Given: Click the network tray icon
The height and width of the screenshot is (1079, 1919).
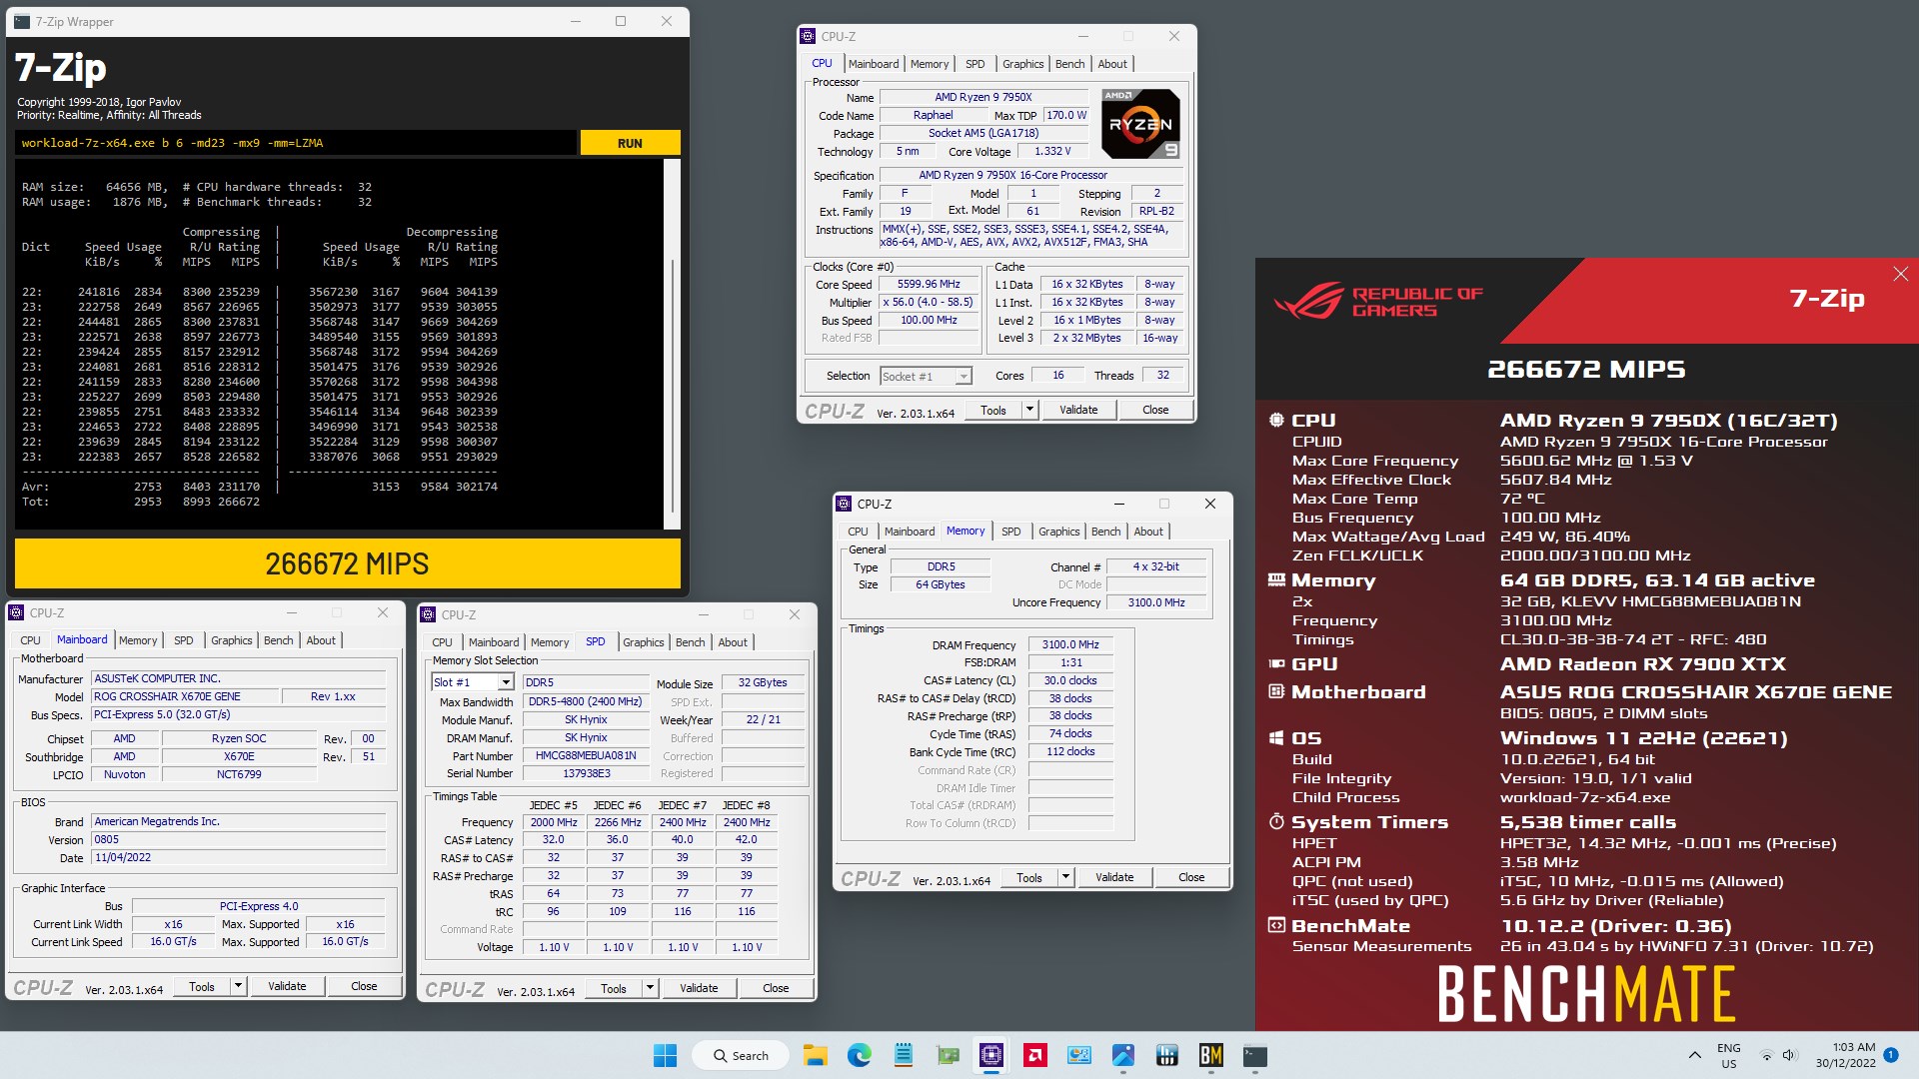Looking at the screenshot, I should 1766,1055.
